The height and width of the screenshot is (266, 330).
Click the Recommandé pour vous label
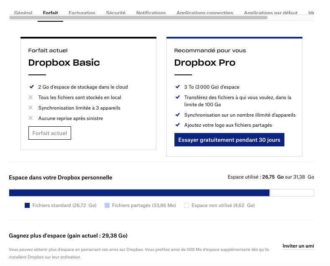(210, 51)
